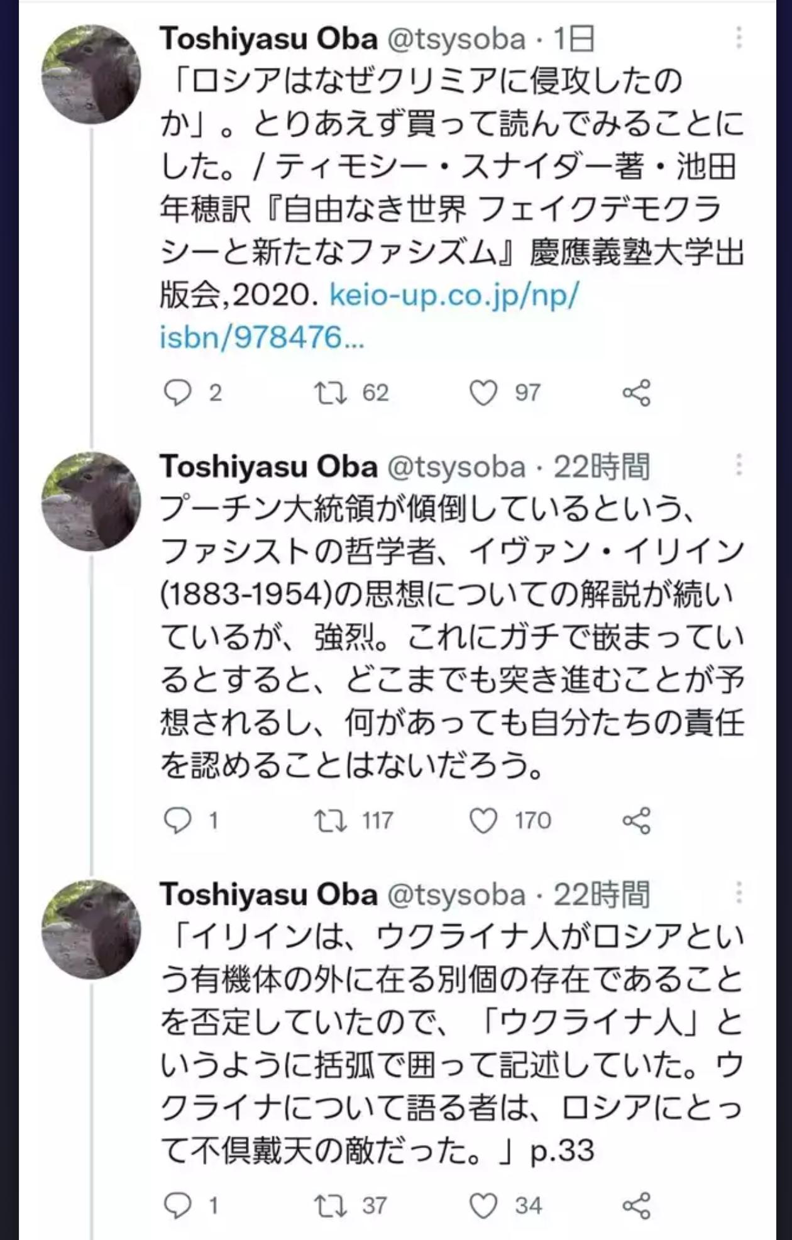Image resolution: width=792 pixels, height=1240 pixels.
Task: Retweet the tweet with 117 retweets
Action: (331, 821)
